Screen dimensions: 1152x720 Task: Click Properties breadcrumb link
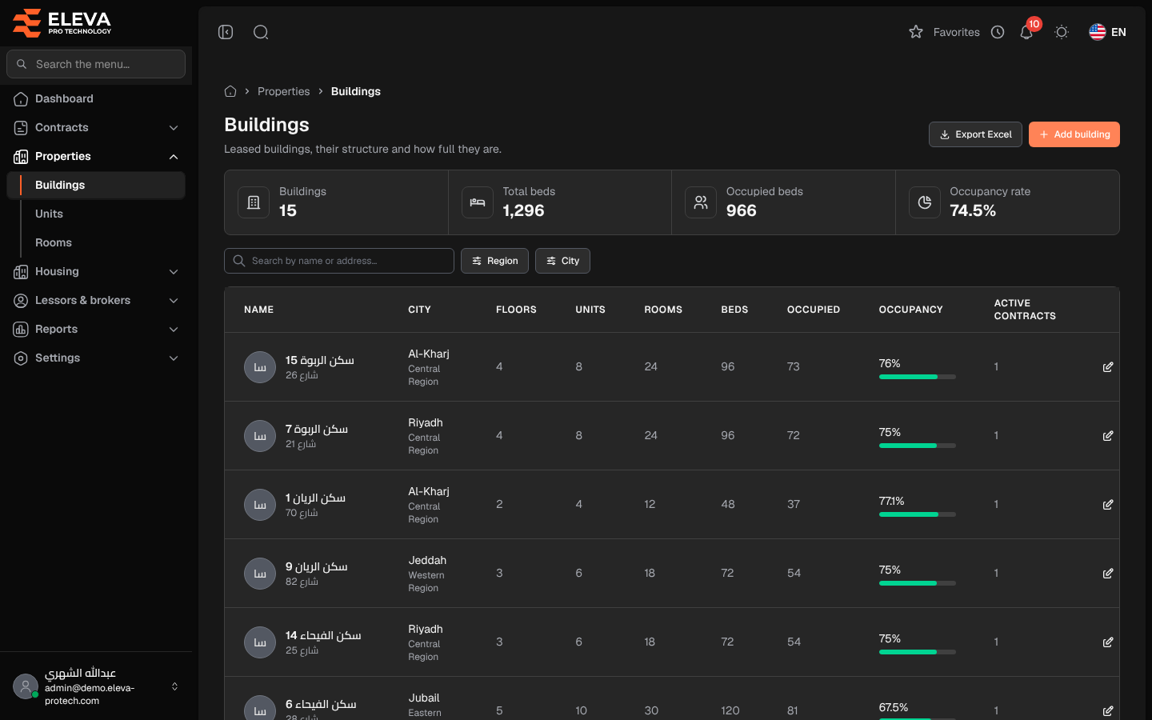pyautogui.click(x=283, y=91)
